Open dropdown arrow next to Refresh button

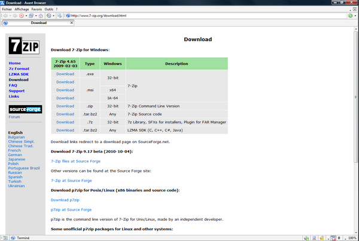tap(36, 16)
